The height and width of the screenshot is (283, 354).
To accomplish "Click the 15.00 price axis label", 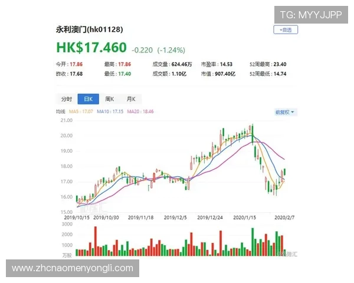I will coord(66,212).
